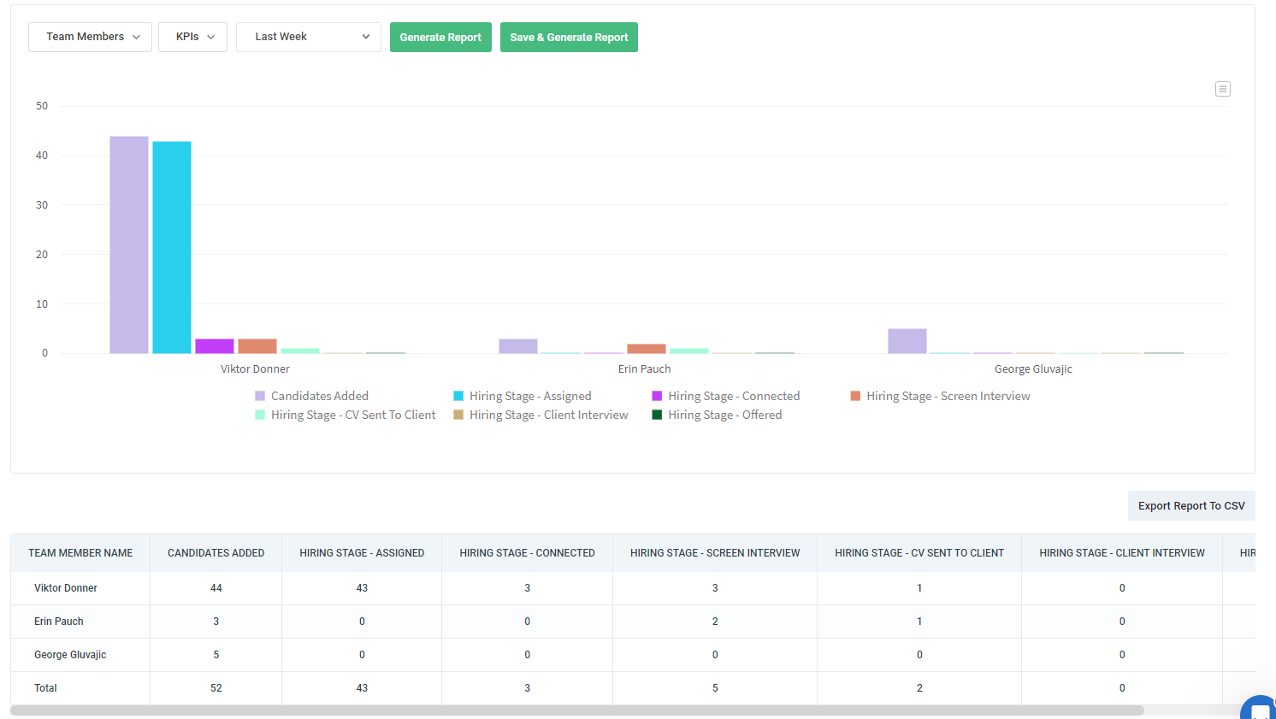
Task: Click the Generate Report button
Action: (440, 37)
